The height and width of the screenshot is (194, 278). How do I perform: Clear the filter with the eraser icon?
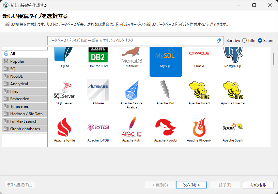219,41
